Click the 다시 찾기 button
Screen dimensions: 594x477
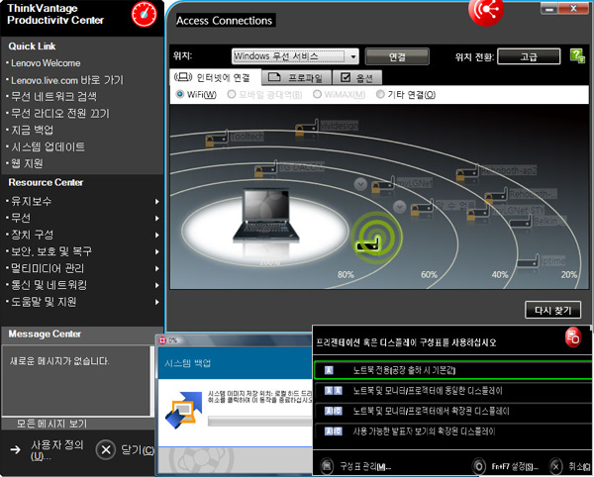click(x=552, y=311)
